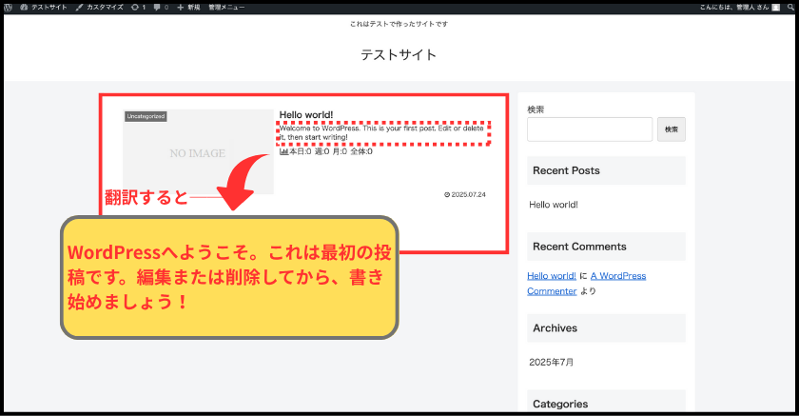
Task: Open the テストサイト dashboard menu
Action: pyautogui.click(x=44, y=7)
